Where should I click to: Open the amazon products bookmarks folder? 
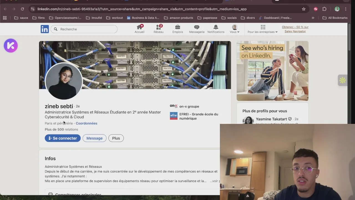(x=179, y=18)
